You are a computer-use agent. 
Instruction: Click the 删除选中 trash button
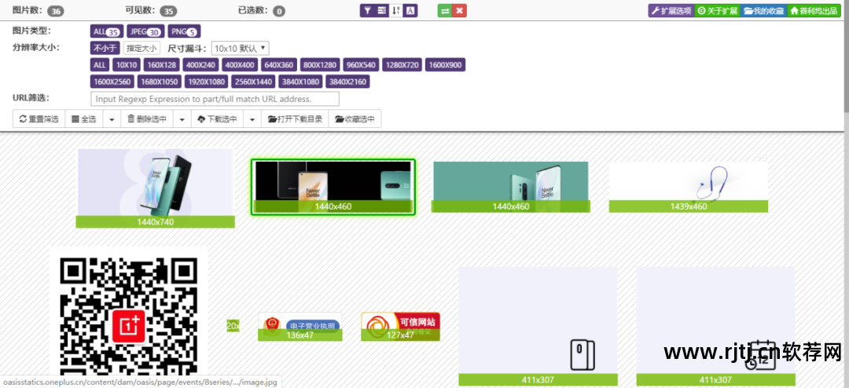coord(147,119)
